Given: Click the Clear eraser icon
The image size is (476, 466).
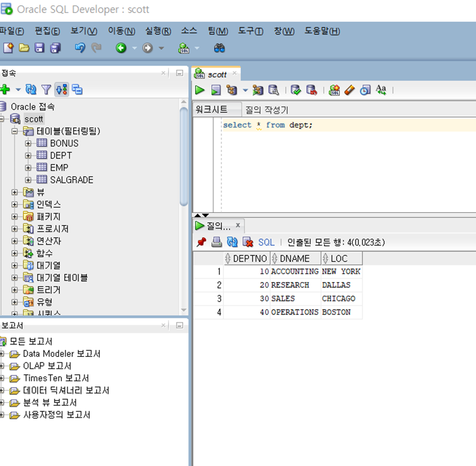Looking at the screenshot, I should pyautogui.click(x=350, y=90).
